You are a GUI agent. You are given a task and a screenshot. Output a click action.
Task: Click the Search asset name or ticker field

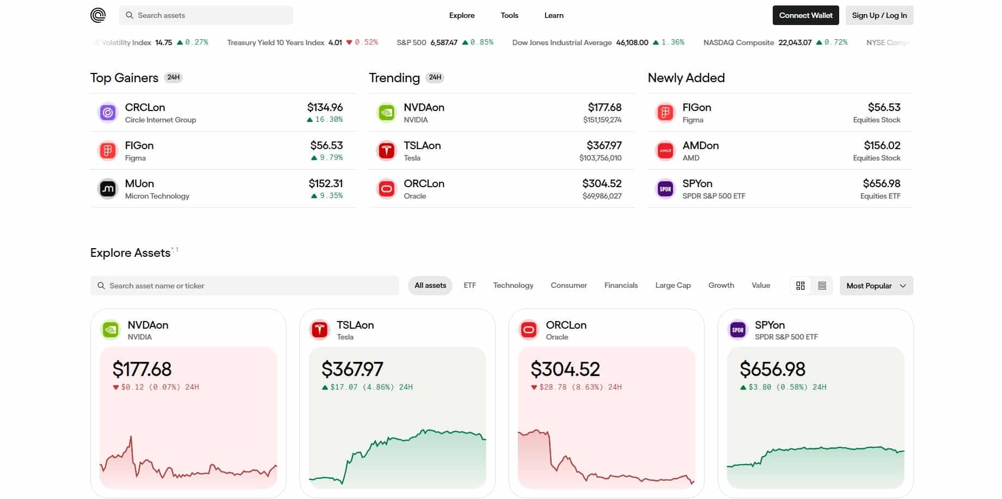(245, 286)
